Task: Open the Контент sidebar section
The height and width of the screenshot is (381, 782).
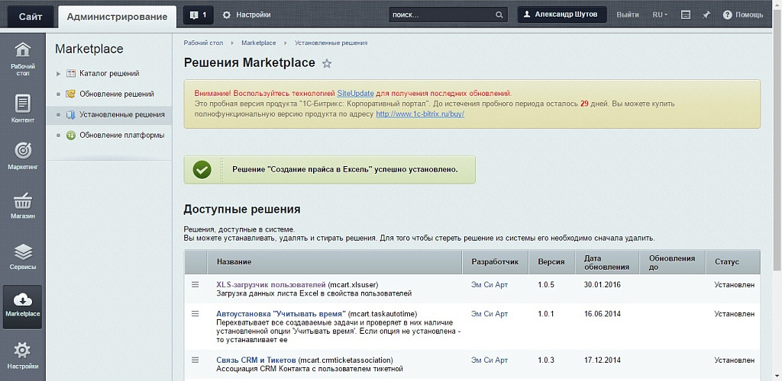Action: coord(23,108)
